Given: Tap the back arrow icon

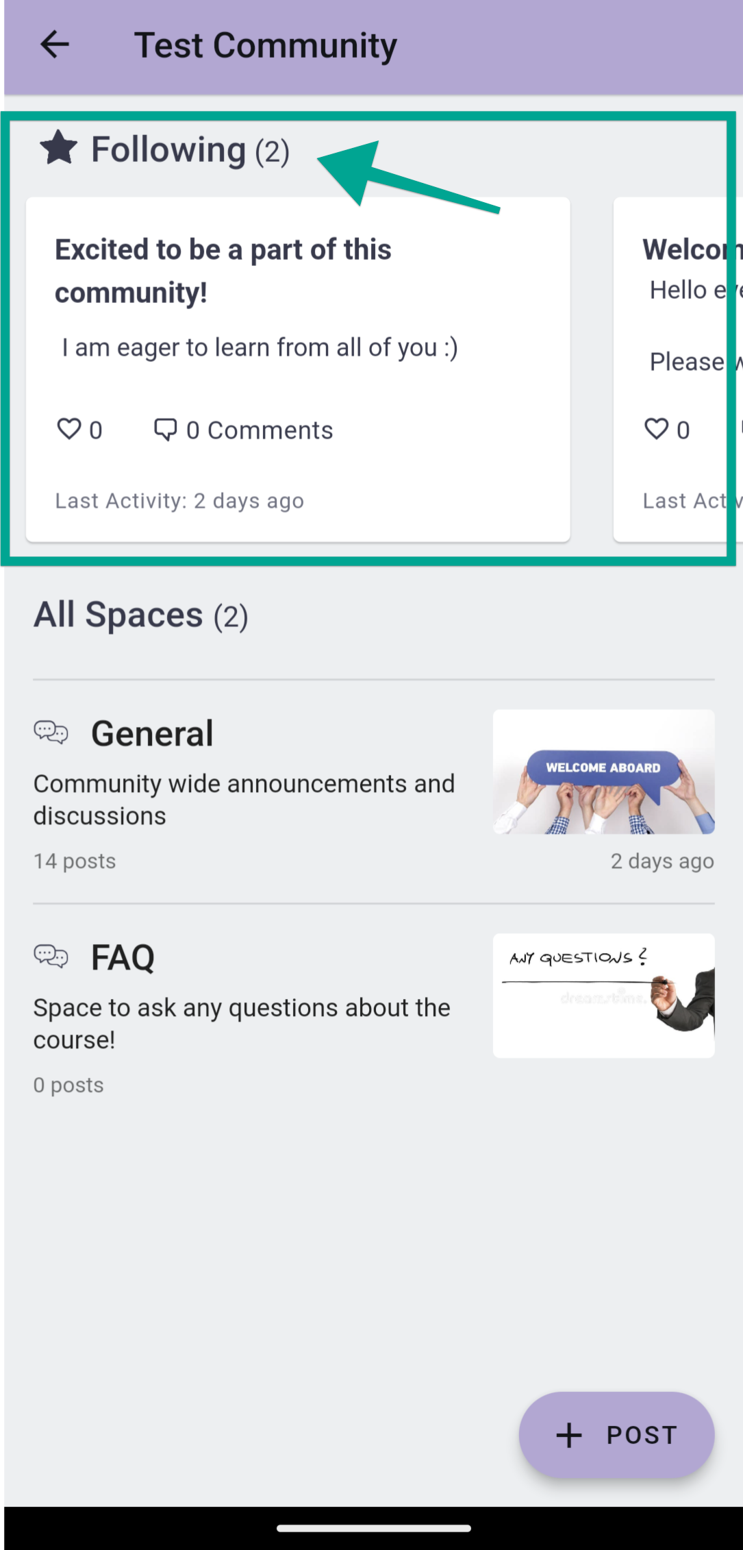Looking at the screenshot, I should [55, 45].
